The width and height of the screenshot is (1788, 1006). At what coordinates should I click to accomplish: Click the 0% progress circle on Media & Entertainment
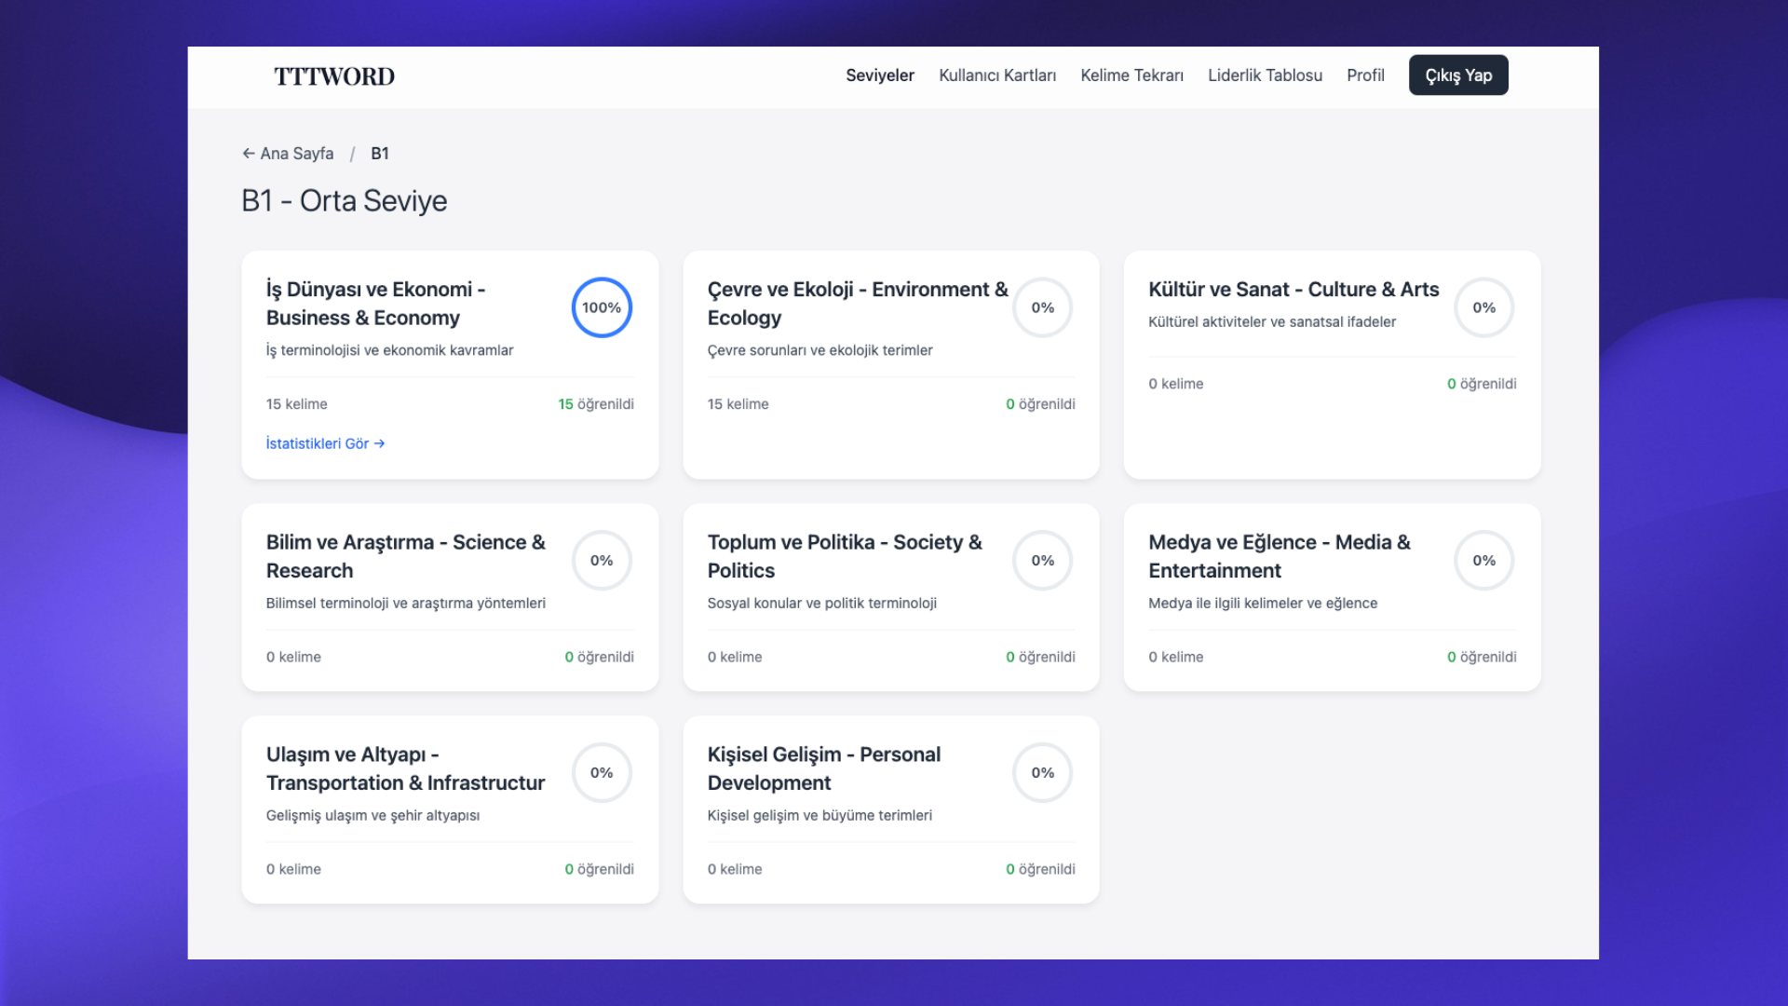(x=1483, y=561)
